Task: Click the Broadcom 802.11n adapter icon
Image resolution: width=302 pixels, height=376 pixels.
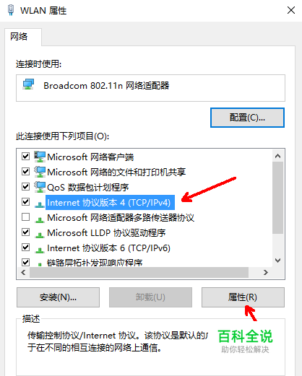Action: tap(28, 84)
